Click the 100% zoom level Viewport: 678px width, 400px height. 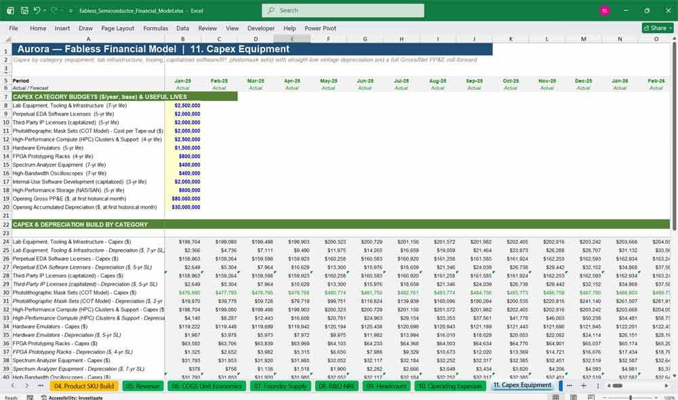point(669,397)
